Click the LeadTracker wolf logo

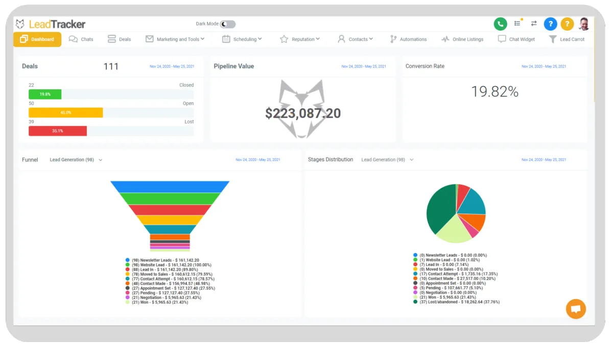point(20,24)
